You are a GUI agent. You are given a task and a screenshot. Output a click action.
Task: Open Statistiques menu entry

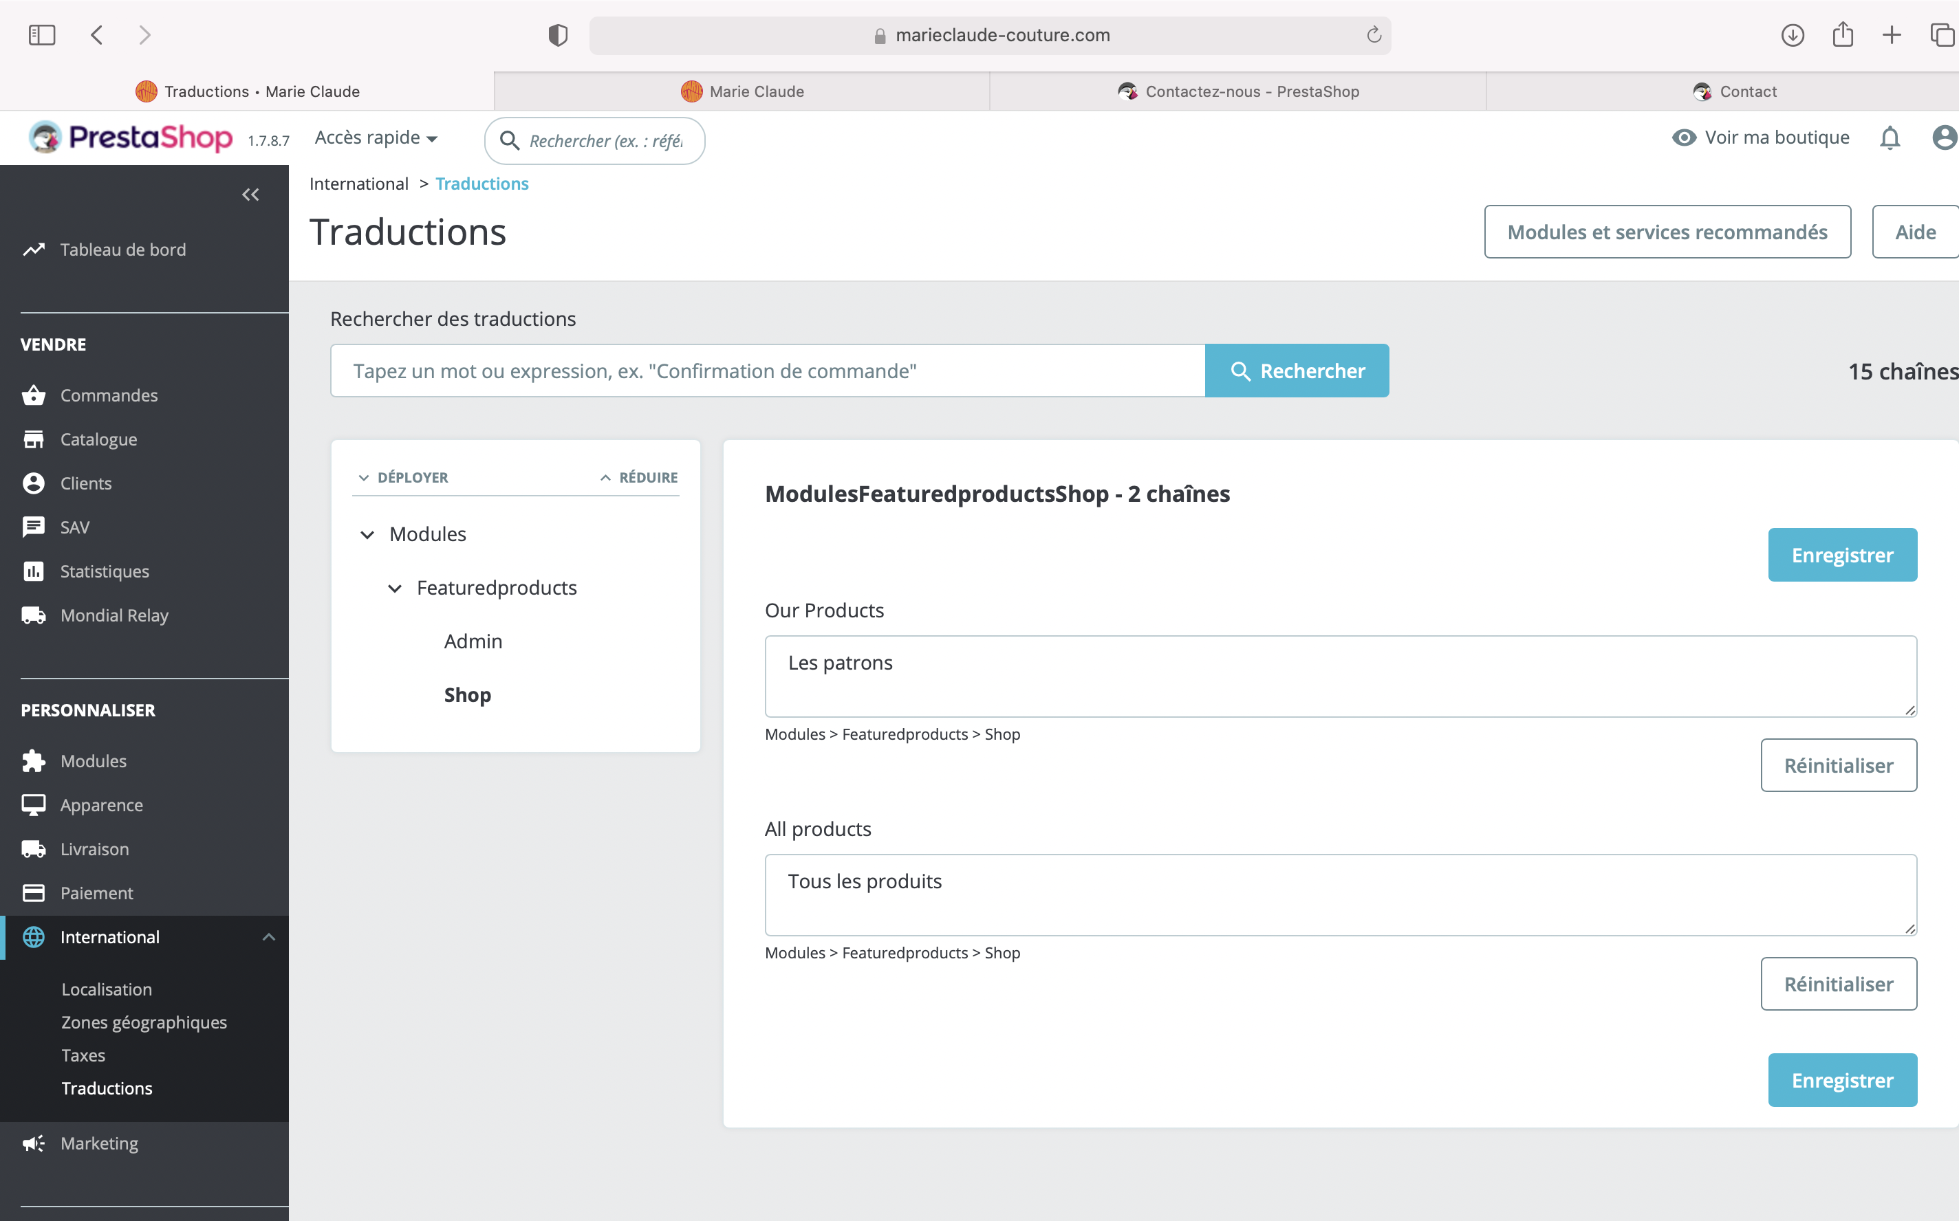tap(105, 571)
